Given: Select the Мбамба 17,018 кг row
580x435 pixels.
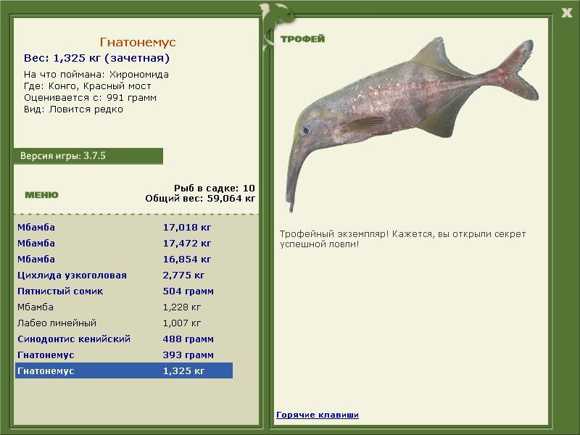Looking at the screenshot, I should [x=124, y=227].
